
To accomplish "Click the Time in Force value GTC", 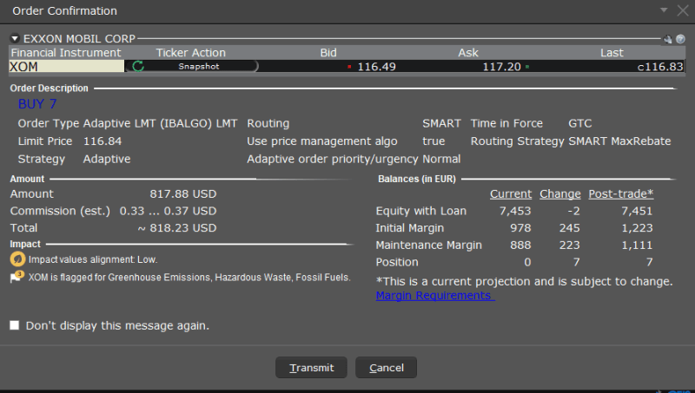I will pos(579,123).
